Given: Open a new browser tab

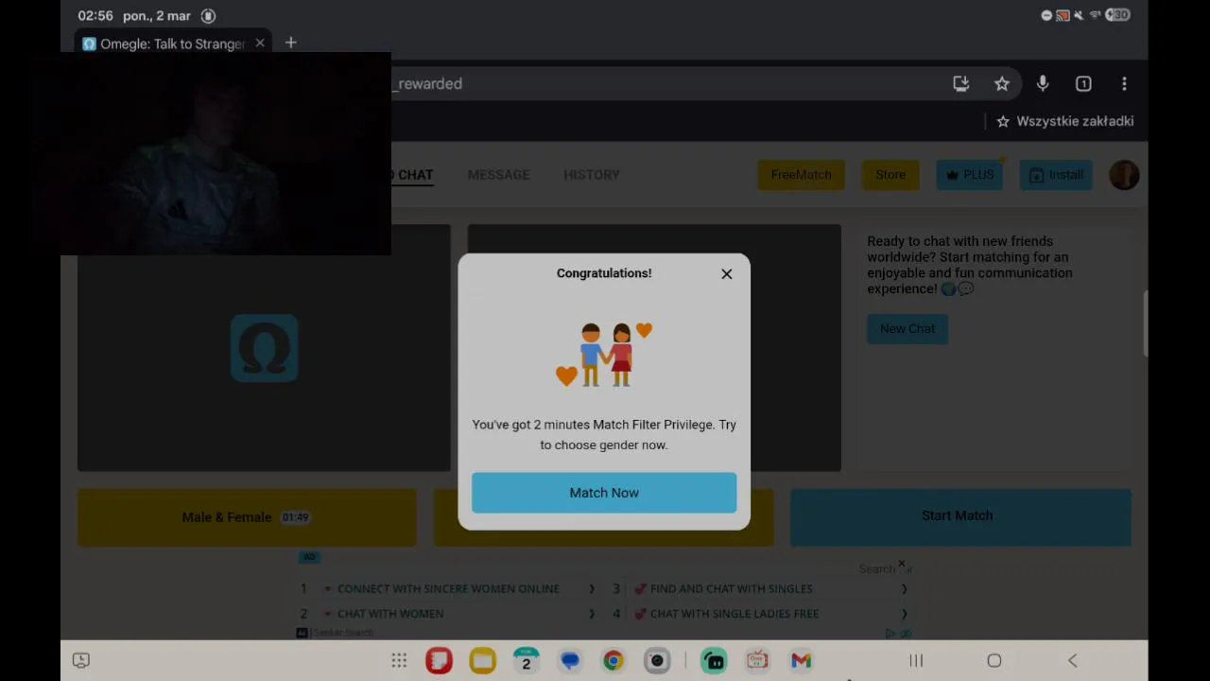Looking at the screenshot, I should pyautogui.click(x=291, y=43).
